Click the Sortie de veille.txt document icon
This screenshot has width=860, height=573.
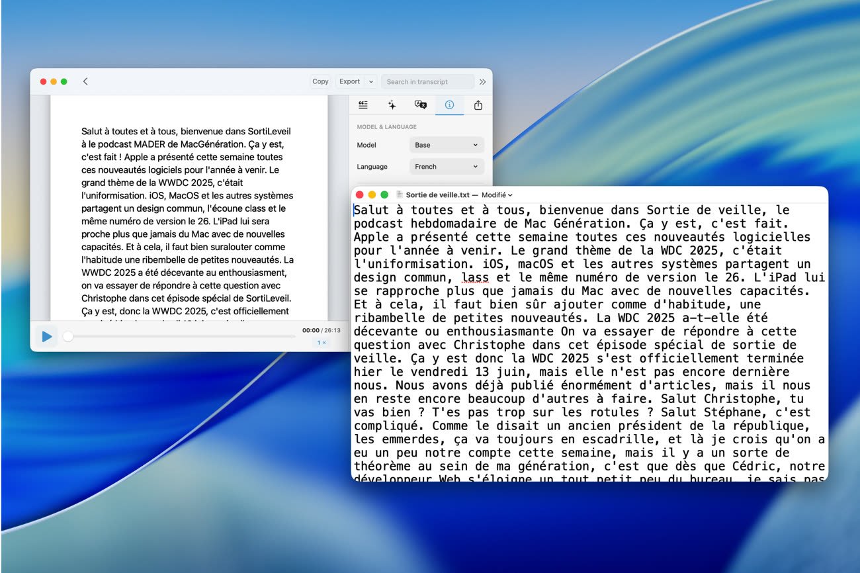(x=400, y=195)
